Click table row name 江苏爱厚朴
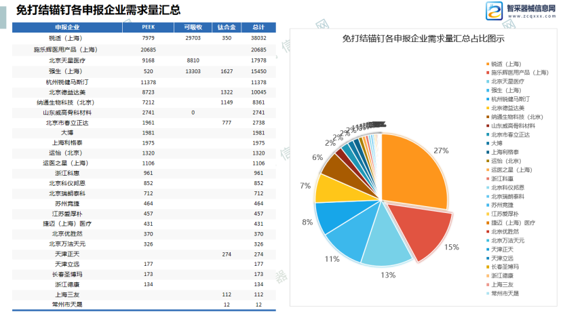This screenshot has width=563, height=312. point(67,214)
